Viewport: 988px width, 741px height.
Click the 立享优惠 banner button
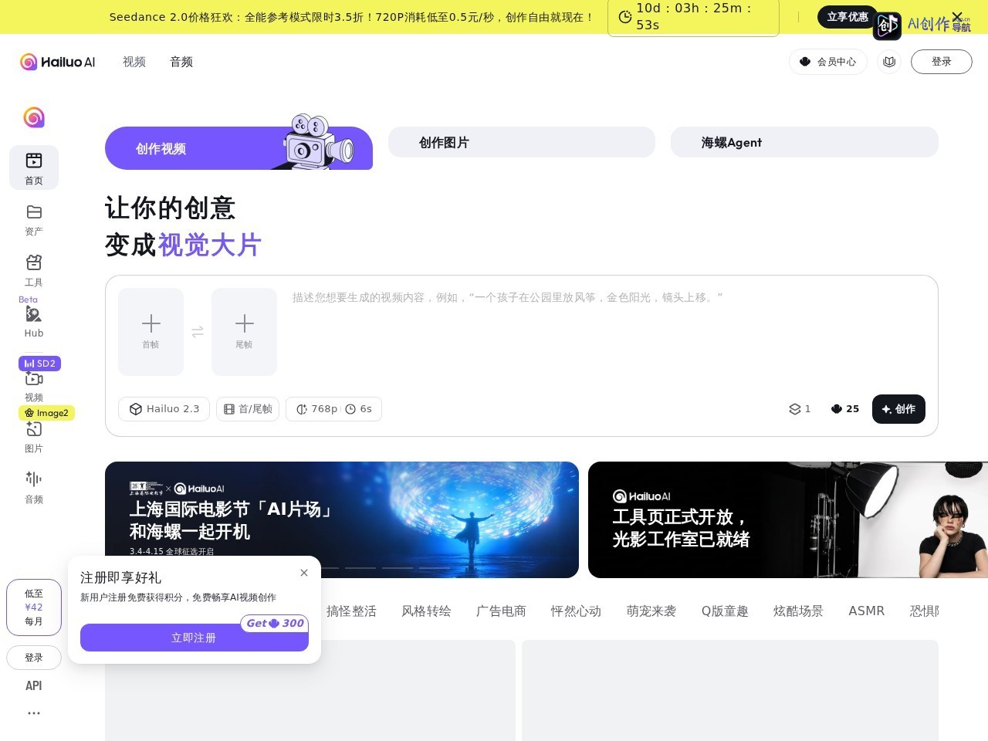[847, 16]
